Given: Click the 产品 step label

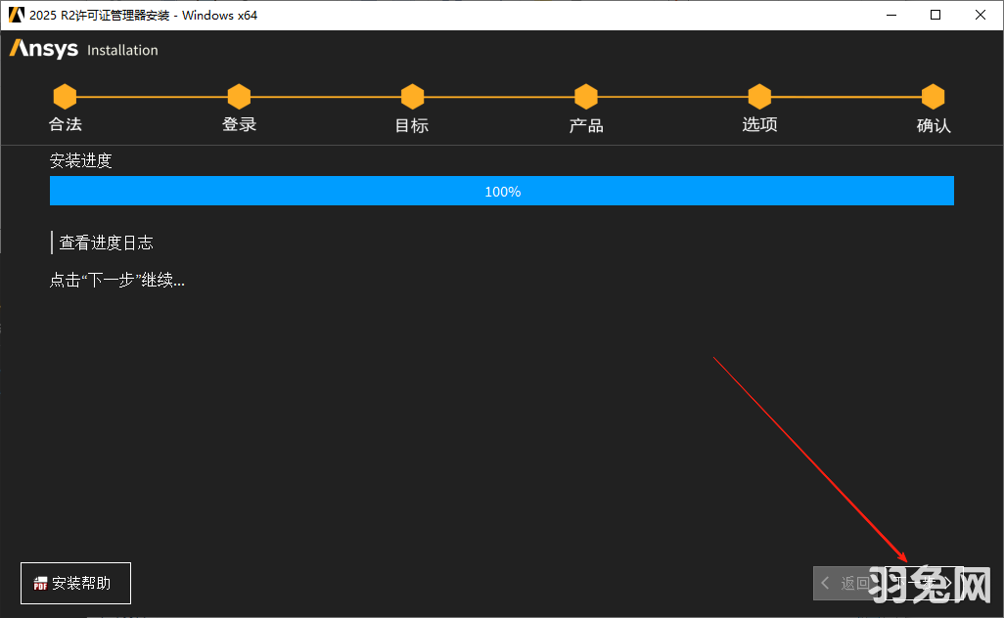Looking at the screenshot, I should (x=586, y=125).
